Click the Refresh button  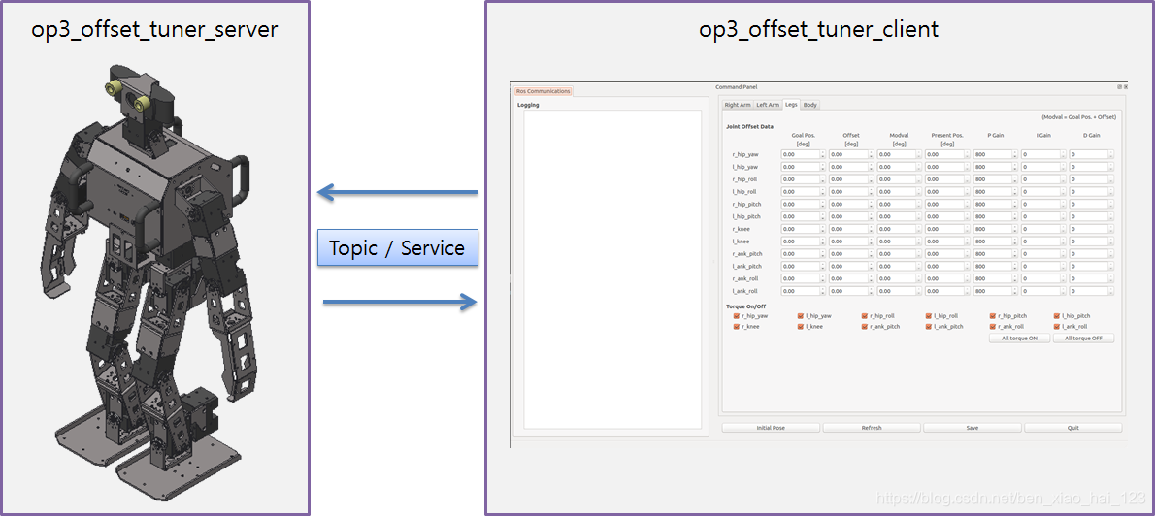coord(872,428)
